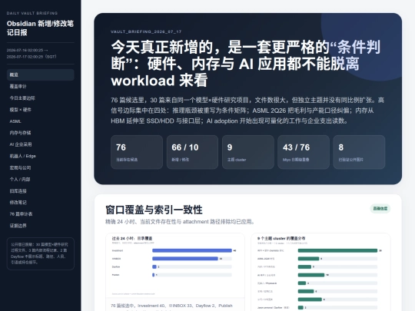Screen dimensions: 415x311
Task: Click the 76 篇候选里 summary paragraph
Action: 247,111
